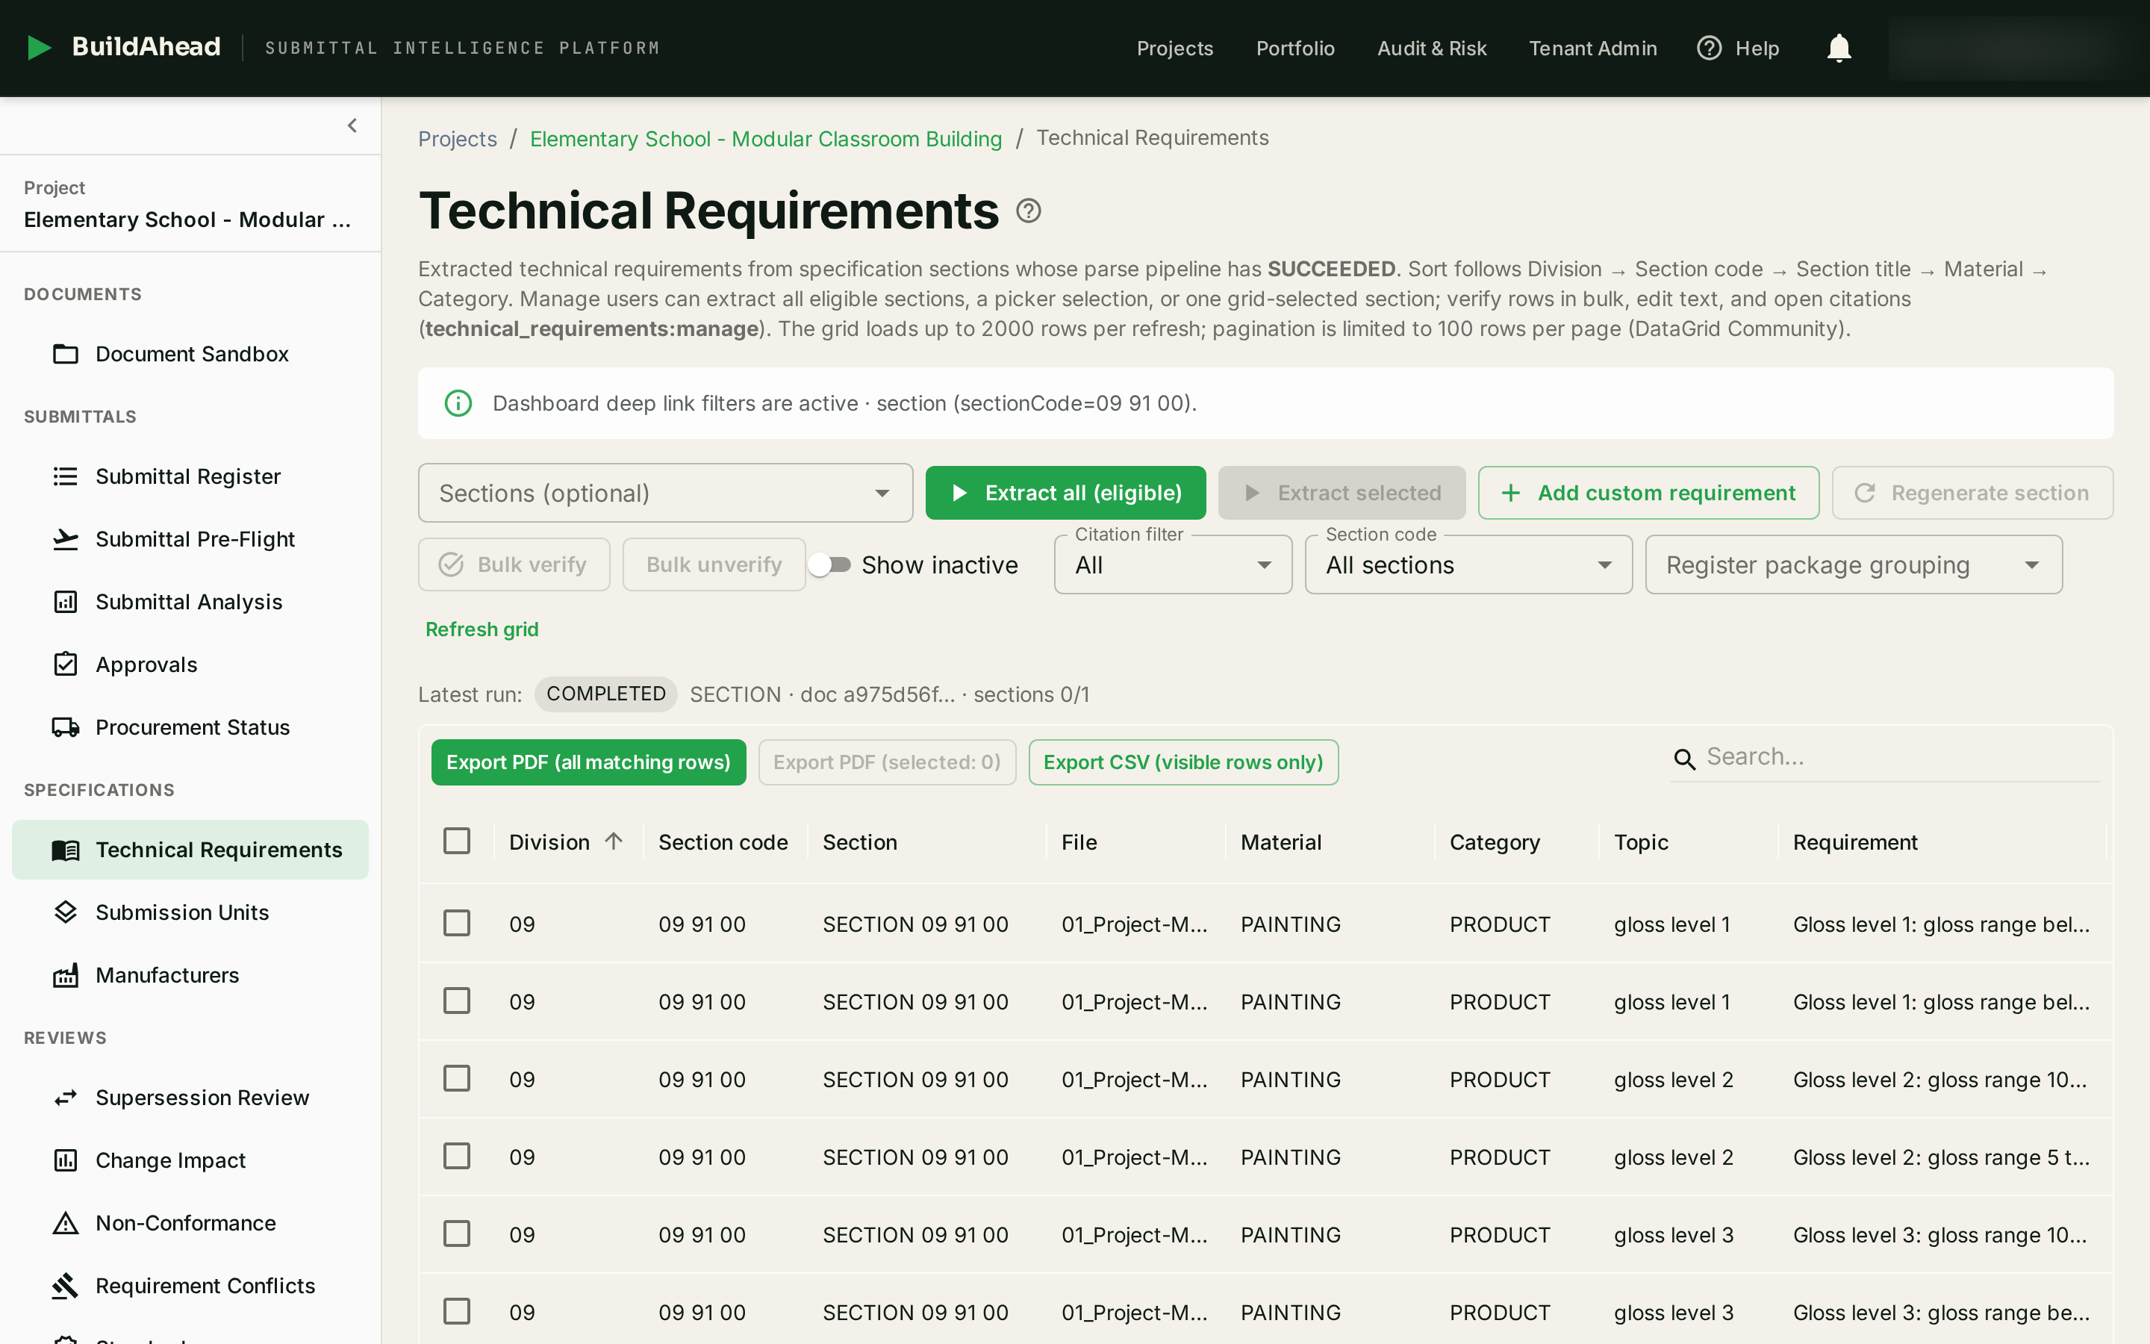Click the COMPLETED status chip
The height and width of the screenshot is (1344, 2150).
606,694
